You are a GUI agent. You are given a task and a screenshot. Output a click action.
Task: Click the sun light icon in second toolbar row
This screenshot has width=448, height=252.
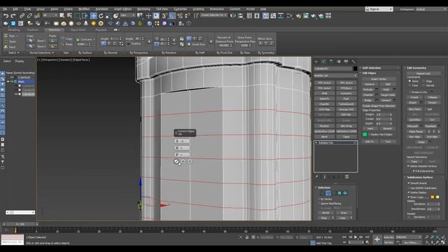click(93, 23)
